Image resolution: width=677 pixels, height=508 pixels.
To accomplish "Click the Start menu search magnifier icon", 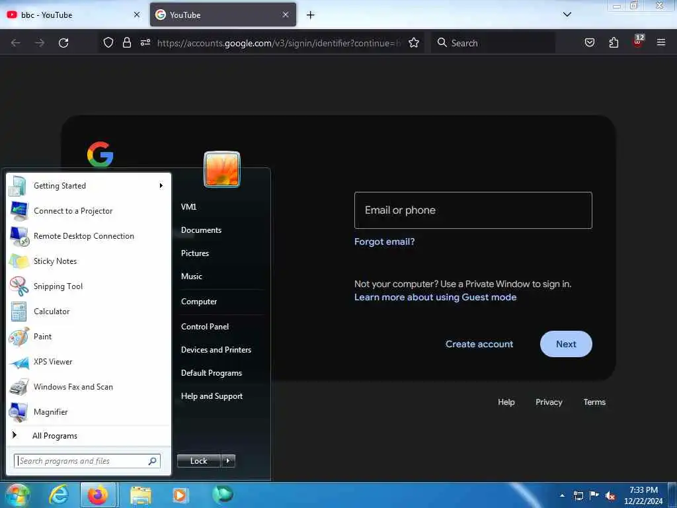I will click(153, 461).
